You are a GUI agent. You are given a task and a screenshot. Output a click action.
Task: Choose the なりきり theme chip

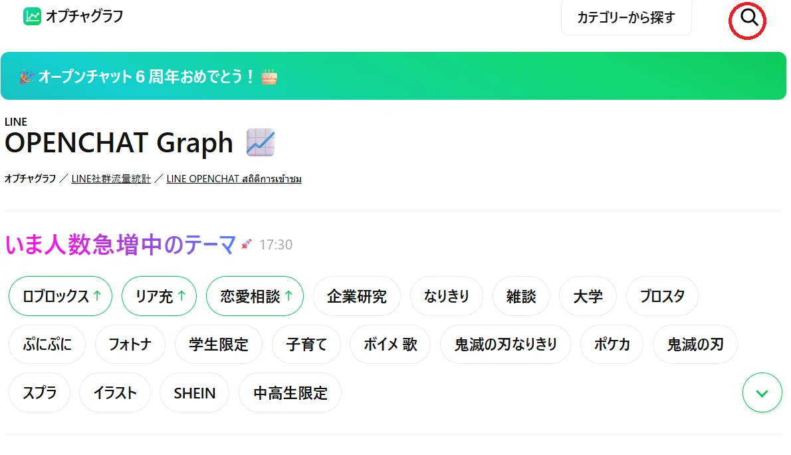(x=447, y=296)
